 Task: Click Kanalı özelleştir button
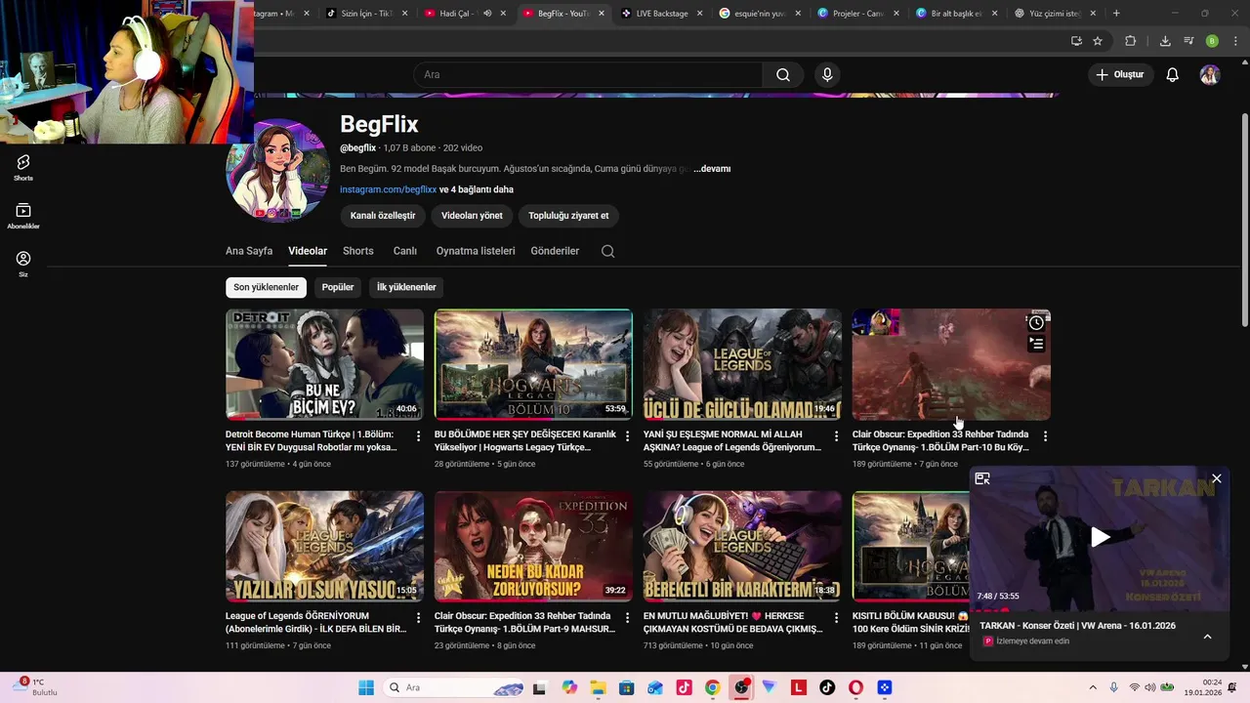tap(383, 216)
